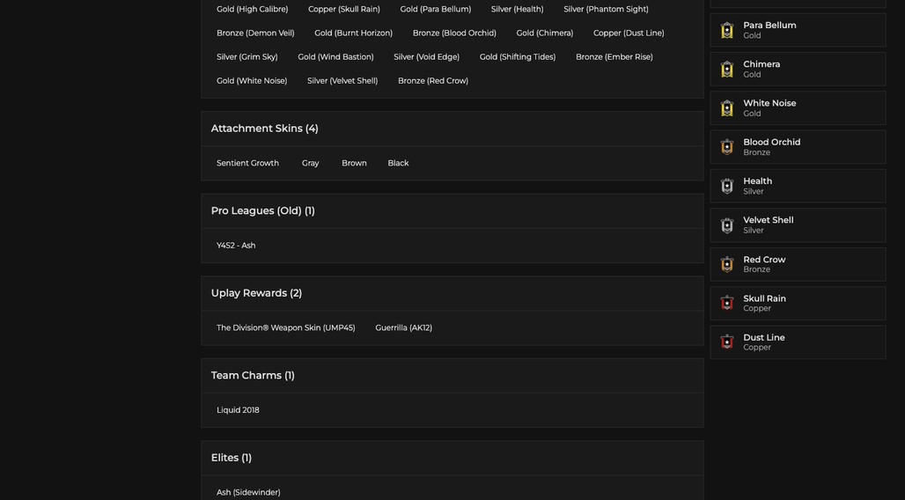
Task: Select the Sentient Growth attachment skin
Action: pyautogui.click(x=247, y=164)
